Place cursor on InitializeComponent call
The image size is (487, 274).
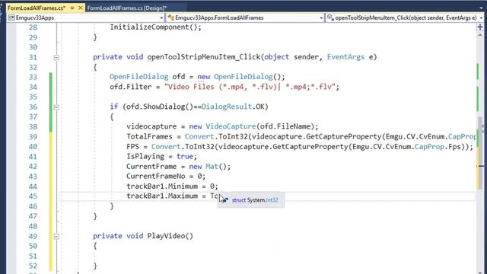pos(155,27)
